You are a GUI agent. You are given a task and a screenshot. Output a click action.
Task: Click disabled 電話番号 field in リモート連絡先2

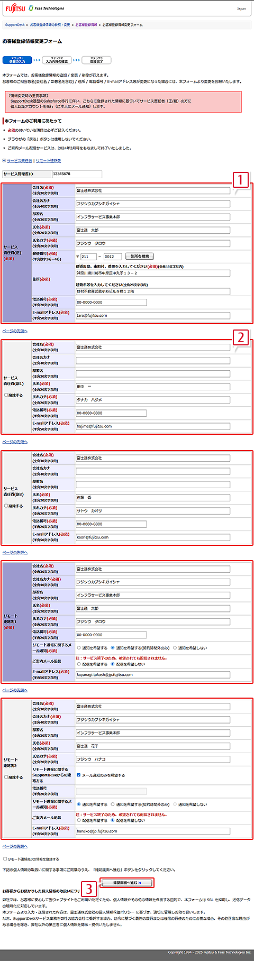tap(111, 791)
